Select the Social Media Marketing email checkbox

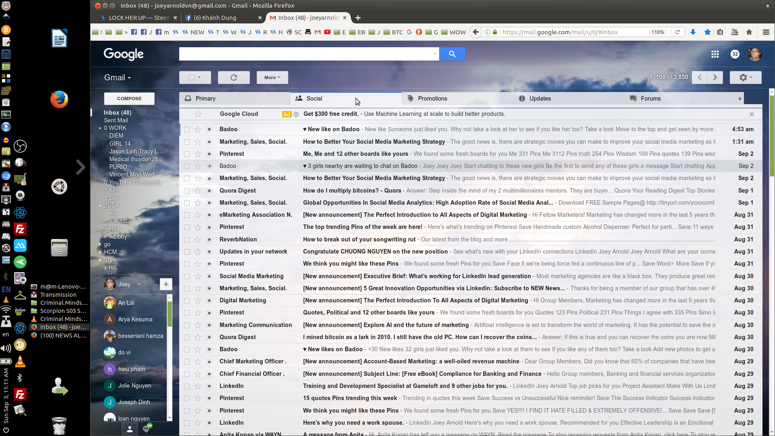(187, 276)
